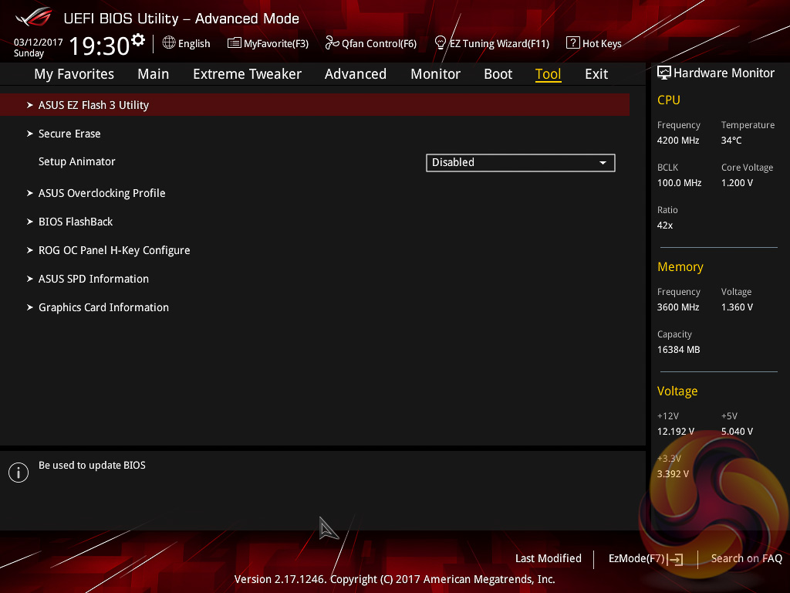Click the Search on FAQ link
The height and width of the screenshot is (593, 790).
coord(747,559)
